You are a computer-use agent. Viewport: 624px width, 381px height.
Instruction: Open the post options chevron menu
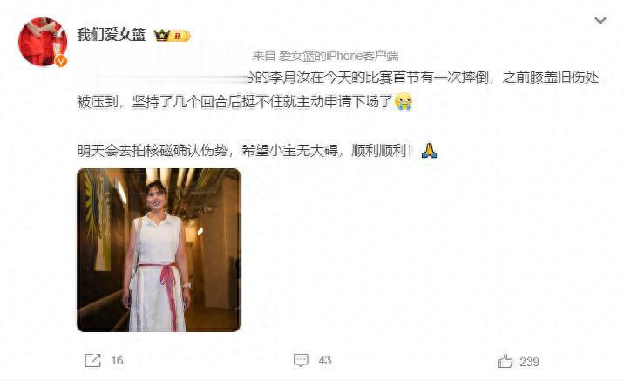pyautogui.click(x=600, y=20)
